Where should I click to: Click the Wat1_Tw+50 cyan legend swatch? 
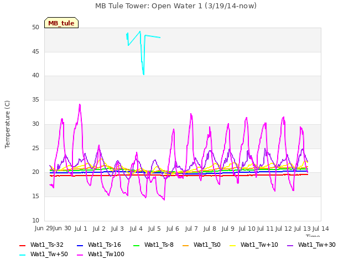coord(22,255)
